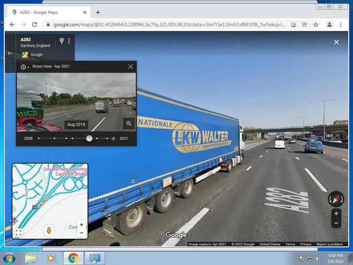Bookmark this page with the star icon
Viewport: 353px width, 265px height.
316,24
